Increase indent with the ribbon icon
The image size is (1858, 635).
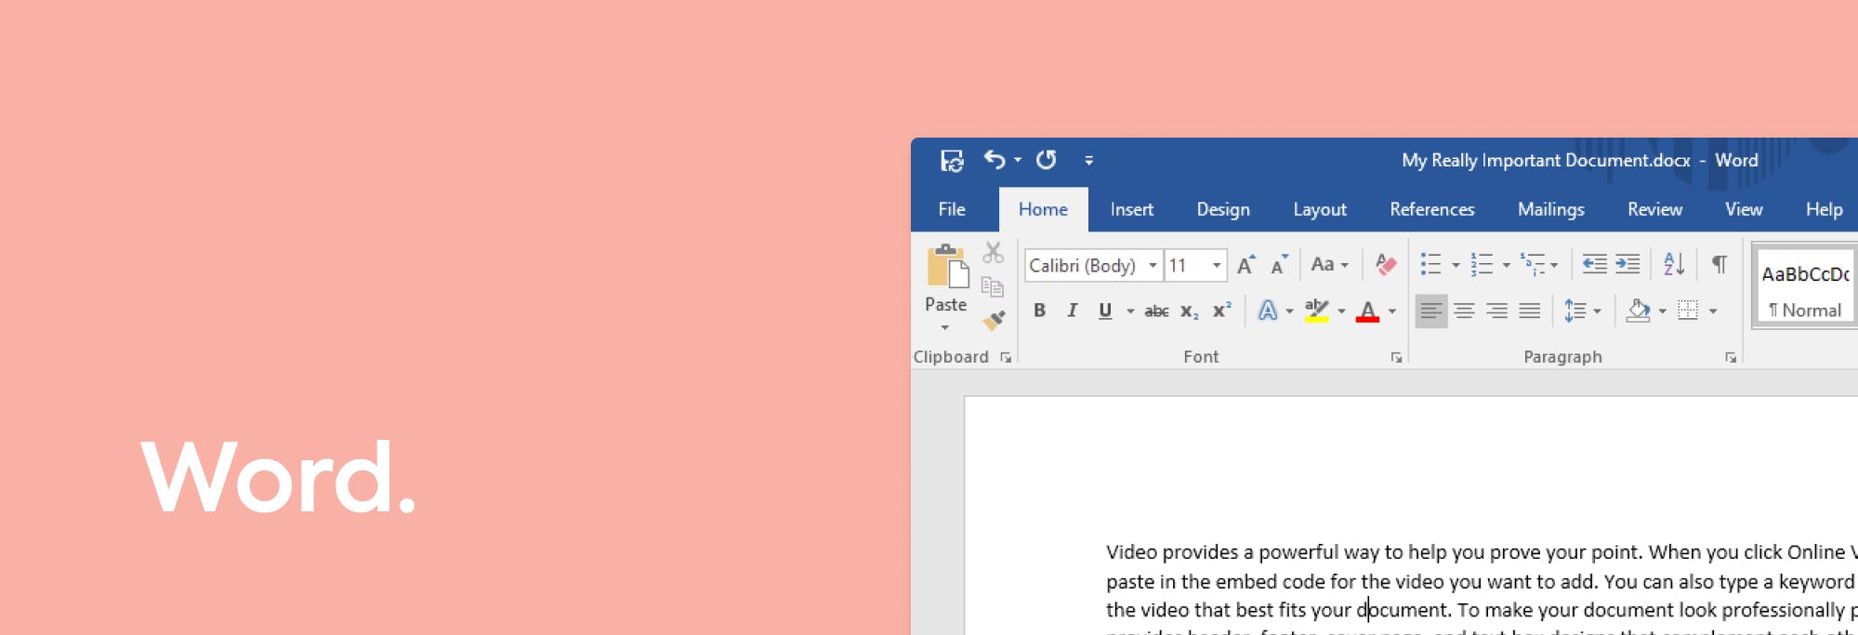pyautogui.click(x=1627, y=265)
